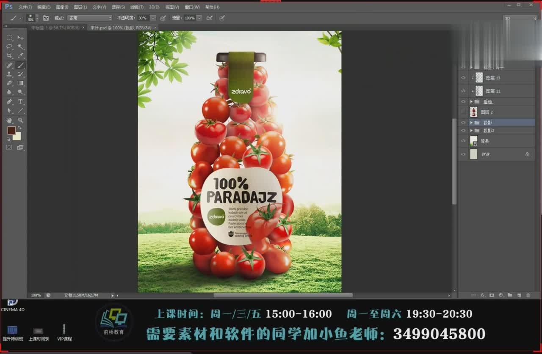Image resolution: width=542 pixels, height=354 pixels.
Task: Expand the 投影2 layer group
Action: point(471,130)
